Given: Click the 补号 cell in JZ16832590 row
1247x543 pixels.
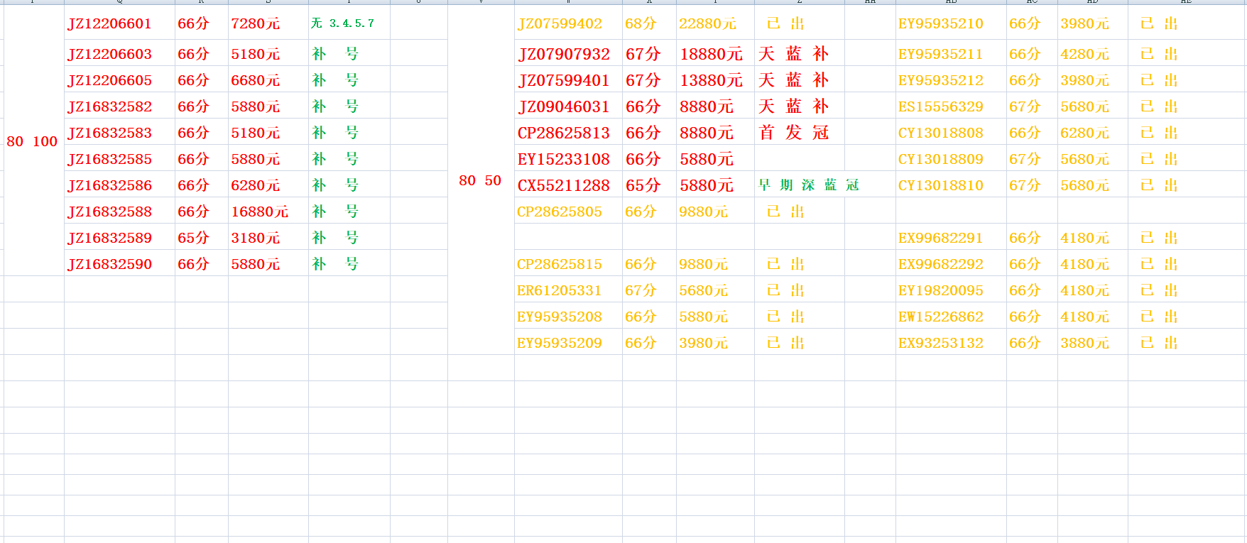Looking at the screenshot, I should 335,264.
